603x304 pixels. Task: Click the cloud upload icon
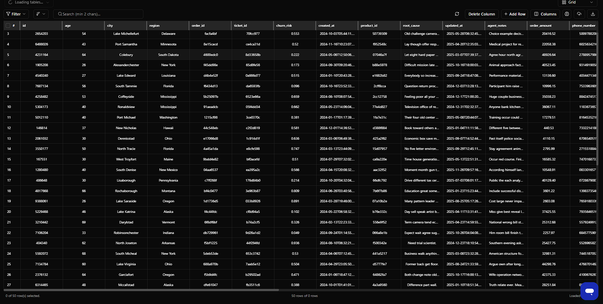[x=579, y=14]
